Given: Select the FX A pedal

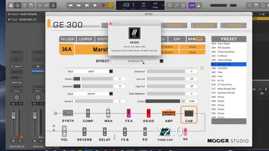Looking at the screenshot, I should pyautogui.click(x=129, y=113).
